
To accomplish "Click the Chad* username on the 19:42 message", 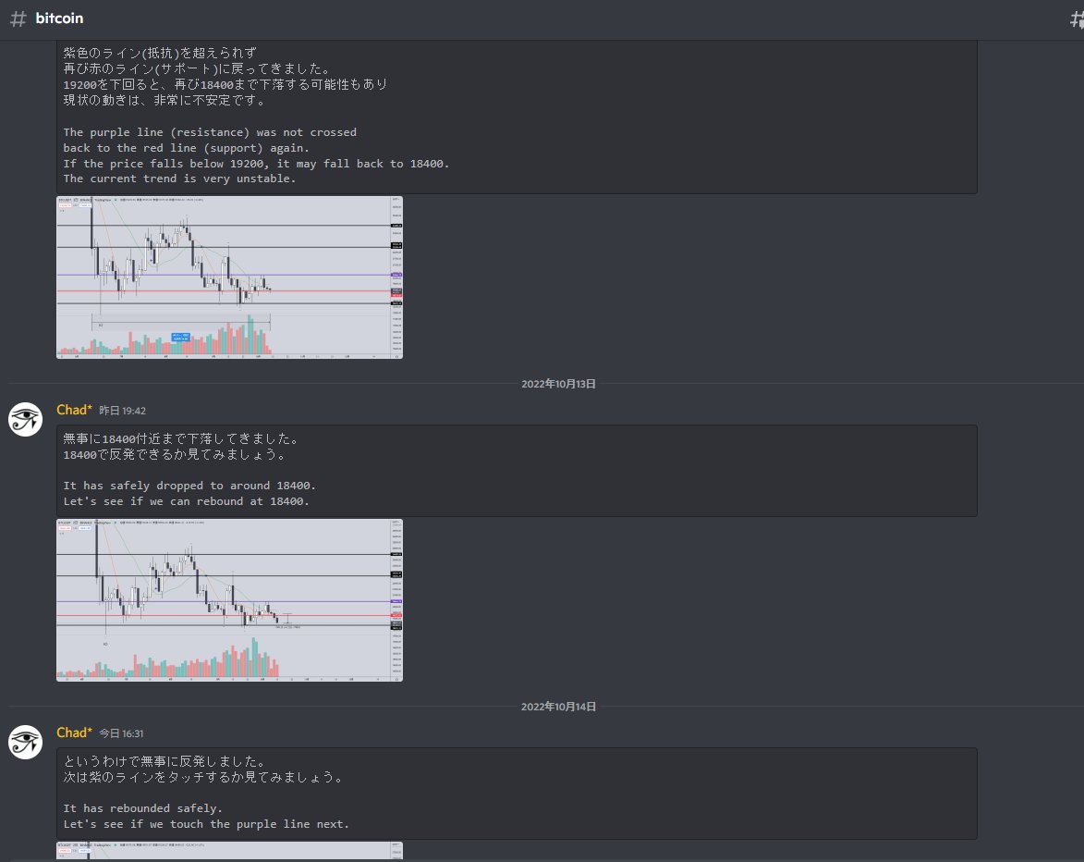I will tap(74, 410).
